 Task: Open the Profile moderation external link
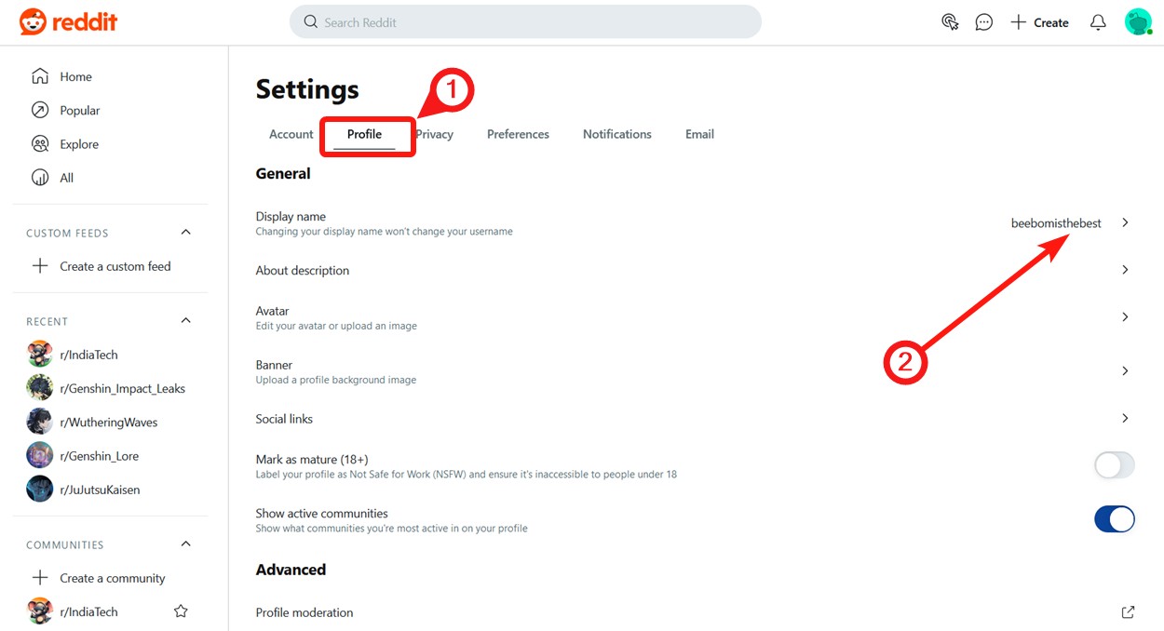click(1127, 612)
